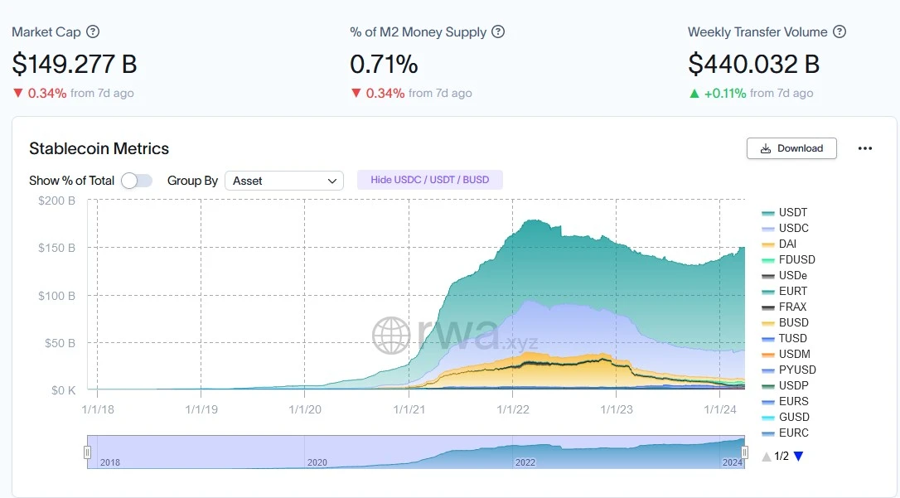Go to previous legend page arrow
Image resolution: width=900 pixels, height=498 pixels.
point(767,456)
